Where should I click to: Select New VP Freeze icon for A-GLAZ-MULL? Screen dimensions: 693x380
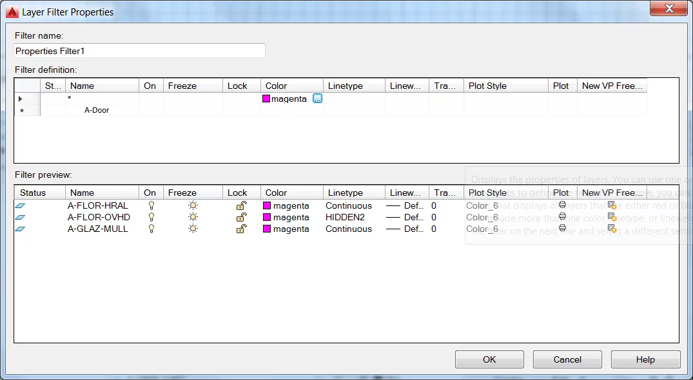[612, 229]
